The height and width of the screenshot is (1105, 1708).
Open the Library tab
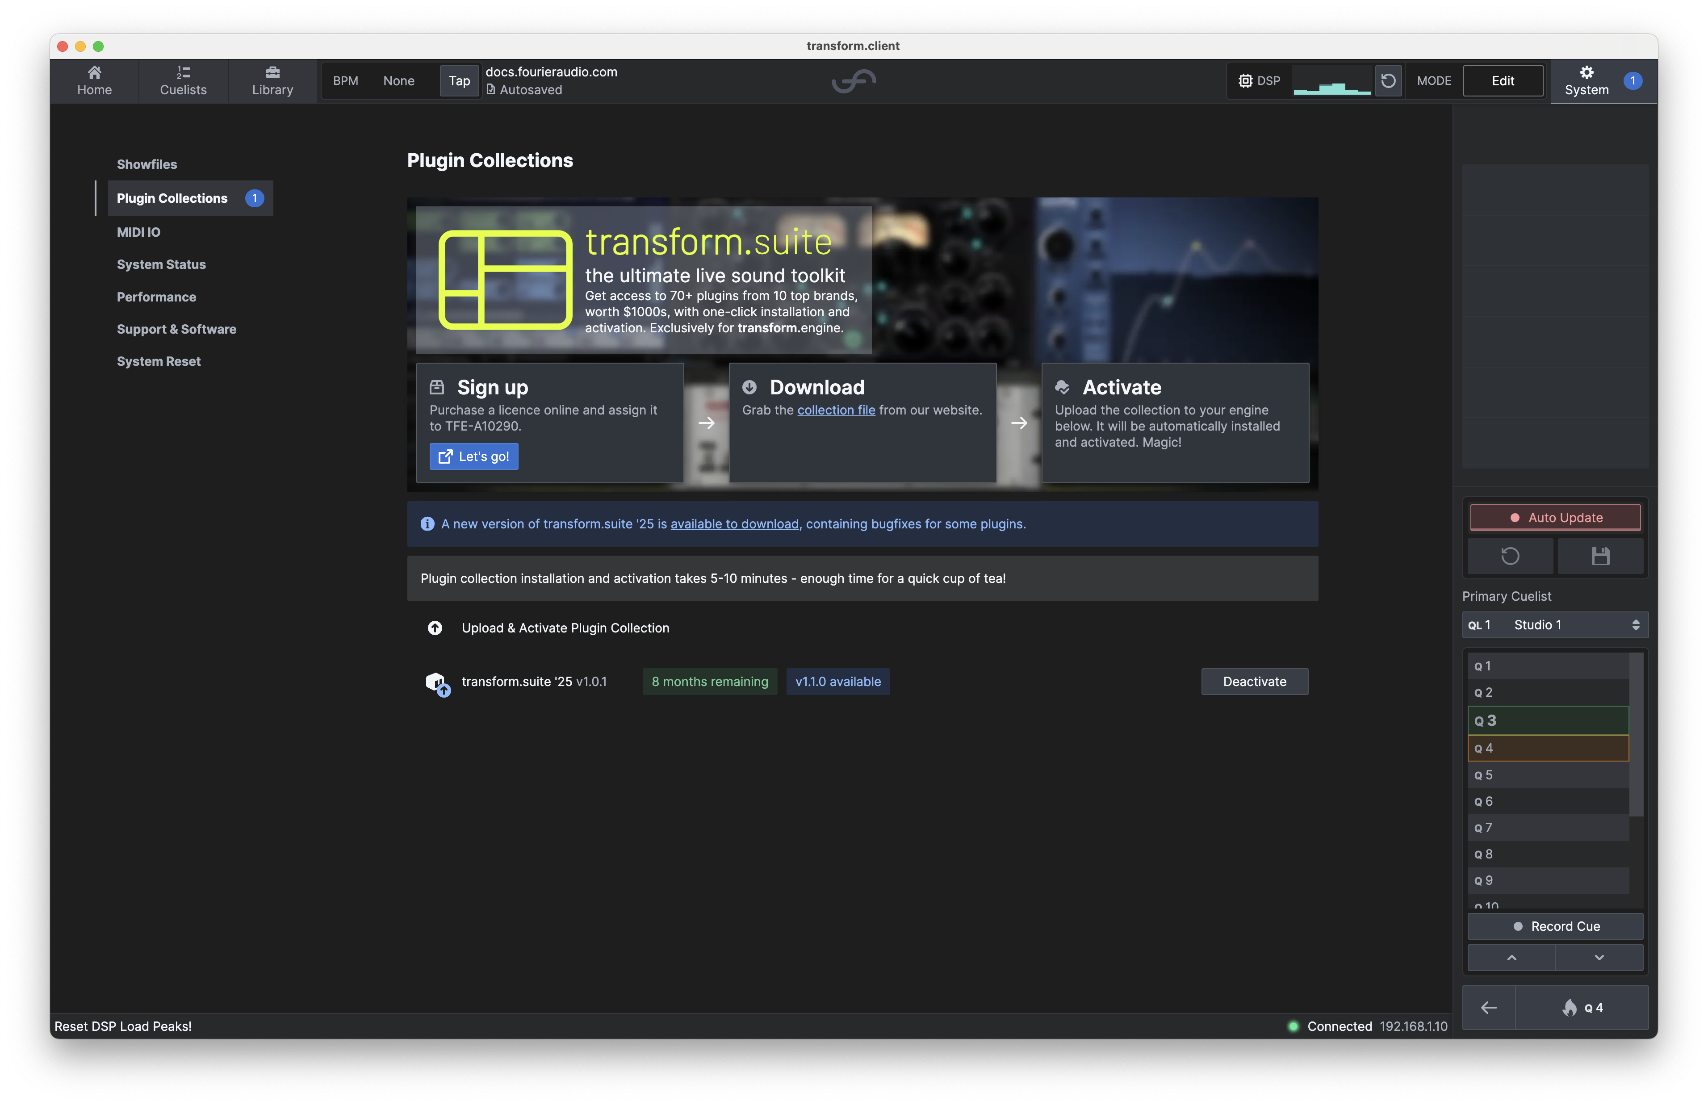[x=272, y=80]
